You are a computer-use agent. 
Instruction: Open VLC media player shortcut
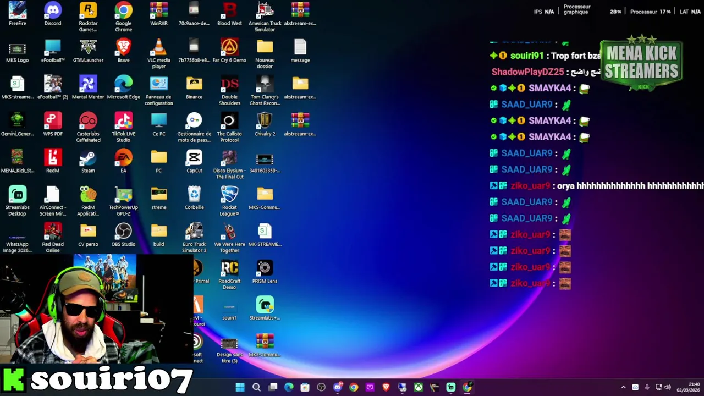coord(159,54)
